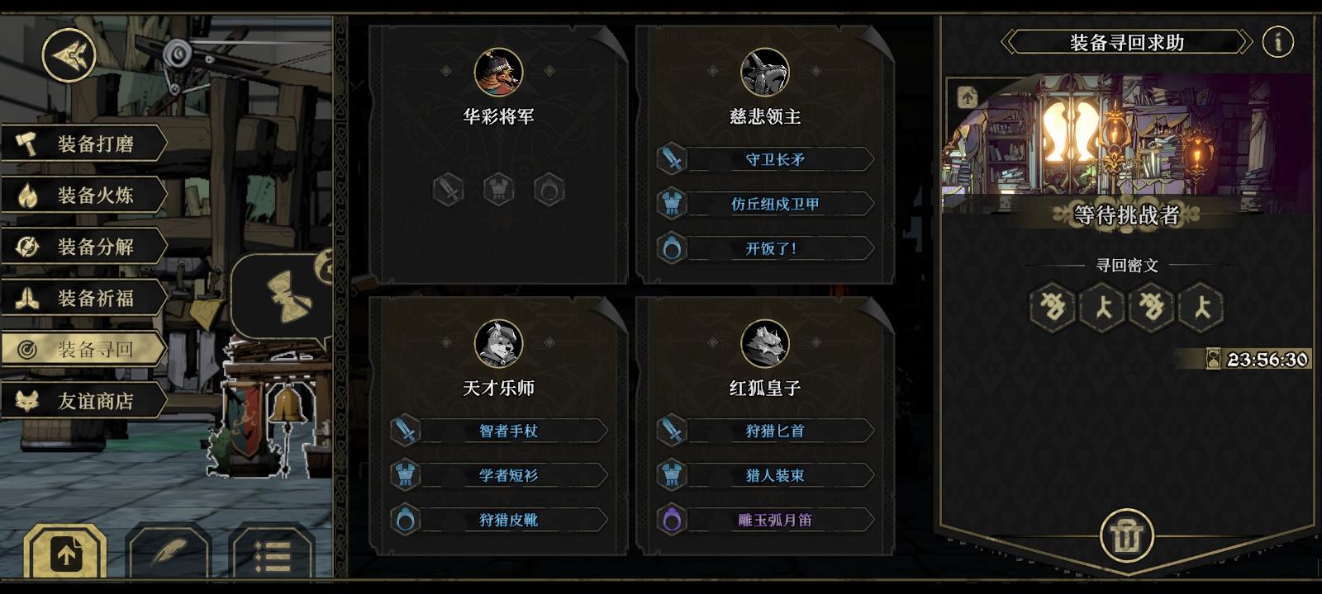Click the back arrow icon

tap(69, 55)
